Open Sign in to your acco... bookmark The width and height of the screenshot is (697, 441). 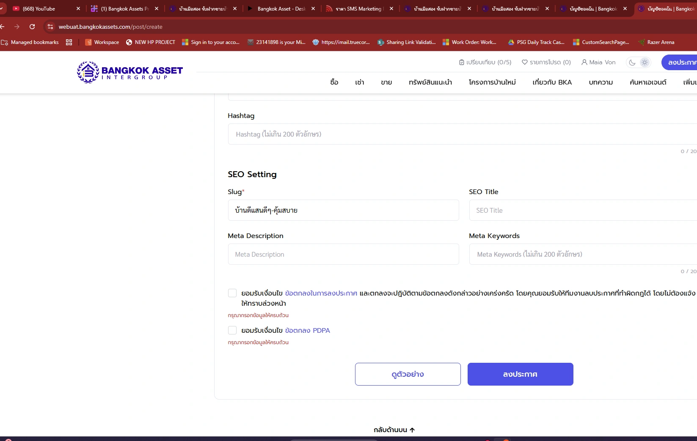tap(211, 42)
